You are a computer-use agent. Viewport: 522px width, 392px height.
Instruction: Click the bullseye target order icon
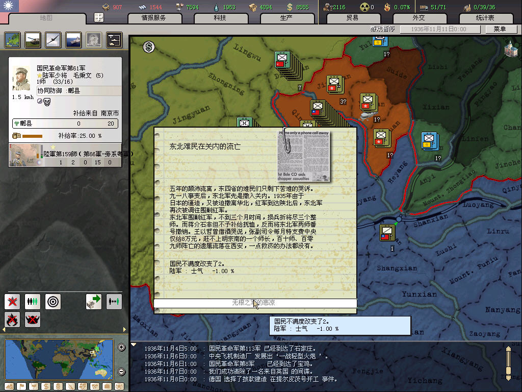click(x=53, y=301)
